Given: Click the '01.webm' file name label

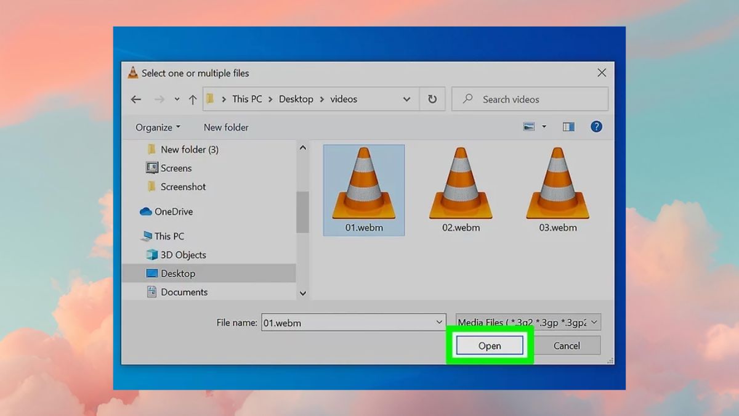Looking at the screenshot, I should (364, 227).
